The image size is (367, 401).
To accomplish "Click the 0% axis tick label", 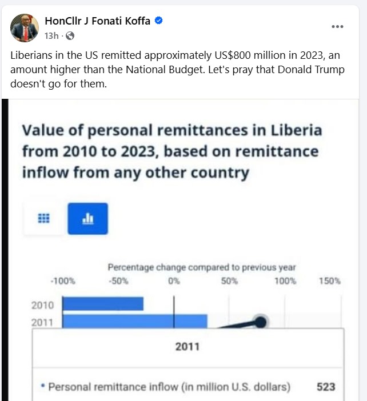I will pyautogui.click(x=174, y=281).
